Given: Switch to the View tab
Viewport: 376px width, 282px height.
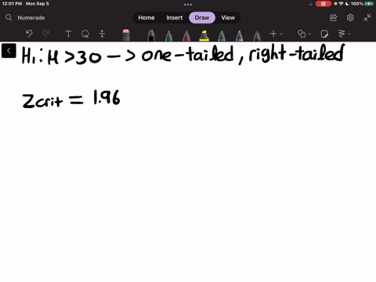Looking at the screenshot, I should [228, 17].
